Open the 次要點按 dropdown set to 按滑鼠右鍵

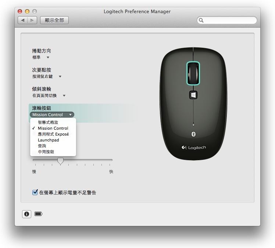[47, 76]
